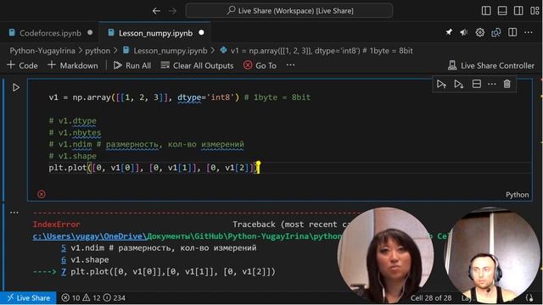Delete the cell with trash icon
543x305 pixels.
pyautogui.click(x=507, y=84)
